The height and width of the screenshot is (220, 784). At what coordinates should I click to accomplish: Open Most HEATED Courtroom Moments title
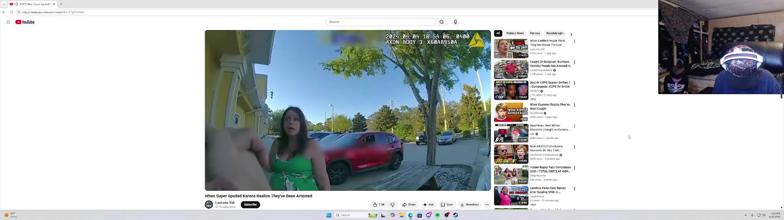(546, 148)
